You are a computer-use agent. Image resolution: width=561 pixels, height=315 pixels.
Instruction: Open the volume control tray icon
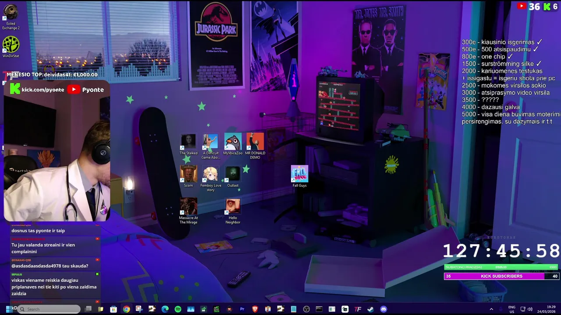(530, 309)
